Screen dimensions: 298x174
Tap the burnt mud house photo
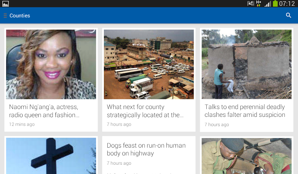[247, 65]
